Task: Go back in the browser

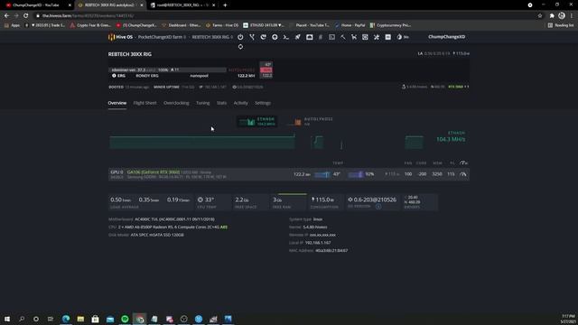Action: 6,15
